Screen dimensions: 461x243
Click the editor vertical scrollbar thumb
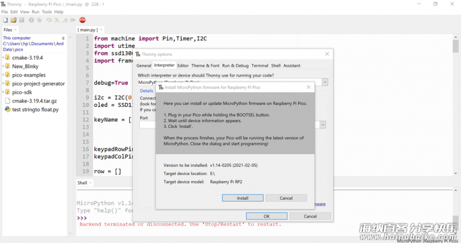pyautogui.click(x=455, y=47)
